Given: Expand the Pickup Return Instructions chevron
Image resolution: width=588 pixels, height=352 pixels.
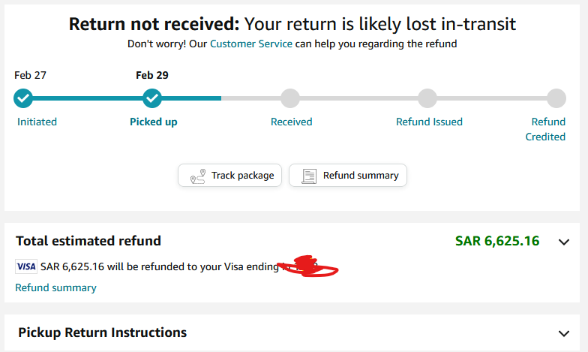Looking at the screenshot, I should click(x=564, y=333).
